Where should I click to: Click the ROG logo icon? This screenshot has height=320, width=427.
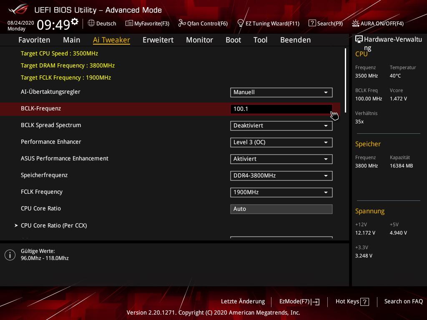click(18, 9)
